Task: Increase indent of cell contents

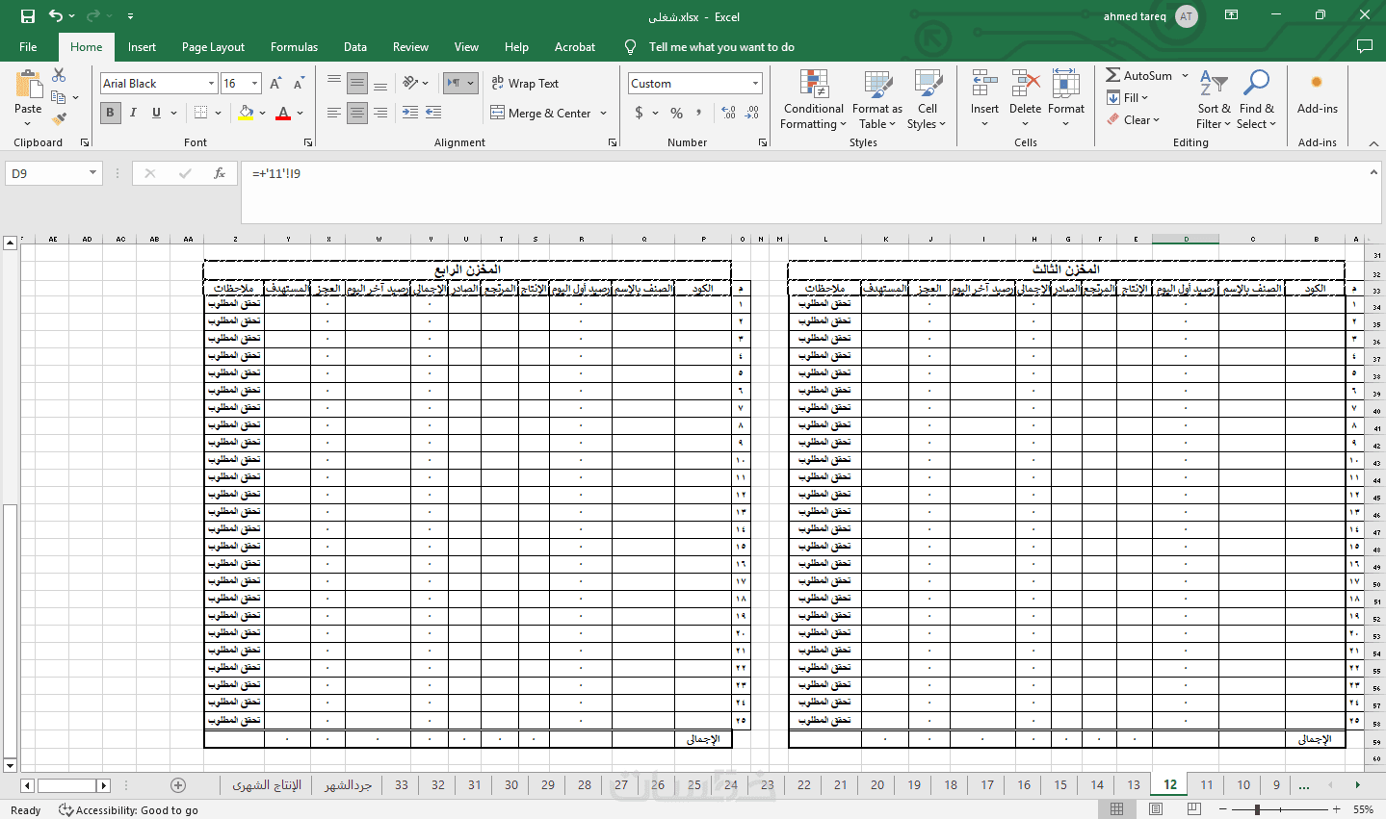Action: (x=433, y=113)
